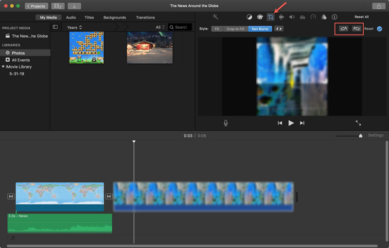Select the world map clip in the timeline
The height and width of the screenshot is (248, 389).
click(x=60, y=196)
